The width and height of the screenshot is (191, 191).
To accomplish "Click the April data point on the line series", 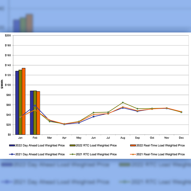I will (64, 124).
